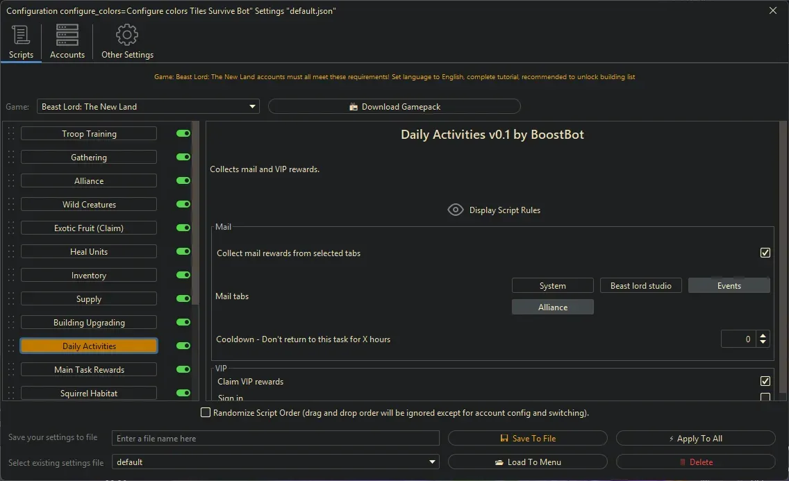Image resolution: width=789 pixels, height=481 pixels.
Task: Check Randomize Script Order
Action: point(206,412)
